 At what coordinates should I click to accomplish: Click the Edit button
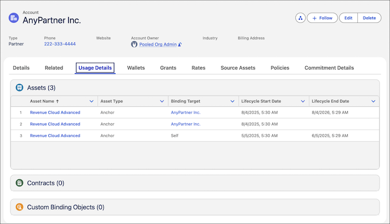[348, 18]
